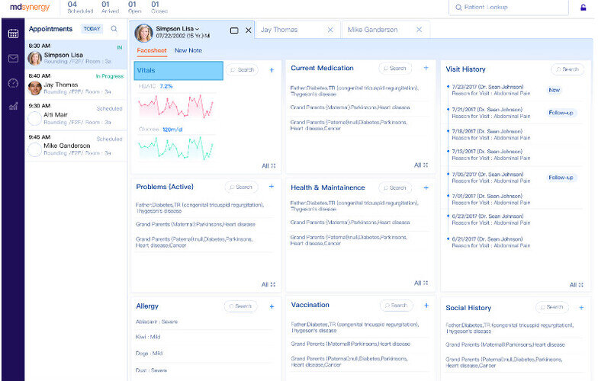Toggle the TODAY filter in Appointments
This screenshot has width=598, height=381.
pos(92,29)
